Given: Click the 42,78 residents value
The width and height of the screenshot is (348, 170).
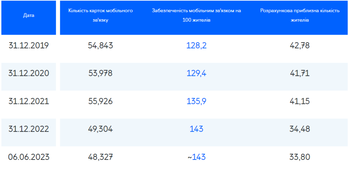Looking at the screenshot, I should coord(300,46).
